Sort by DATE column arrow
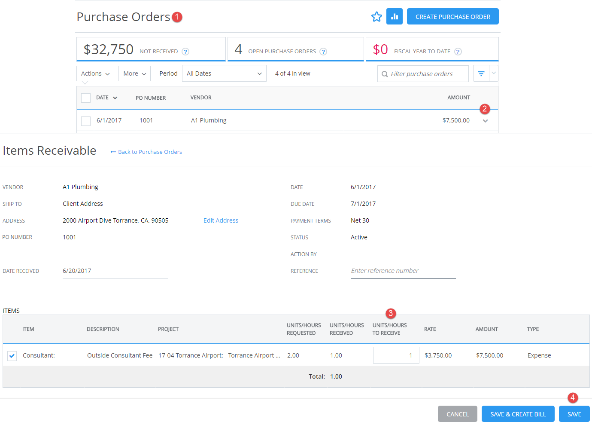The height and width of the screenshot is (422, 592). [x=115, y=98]
